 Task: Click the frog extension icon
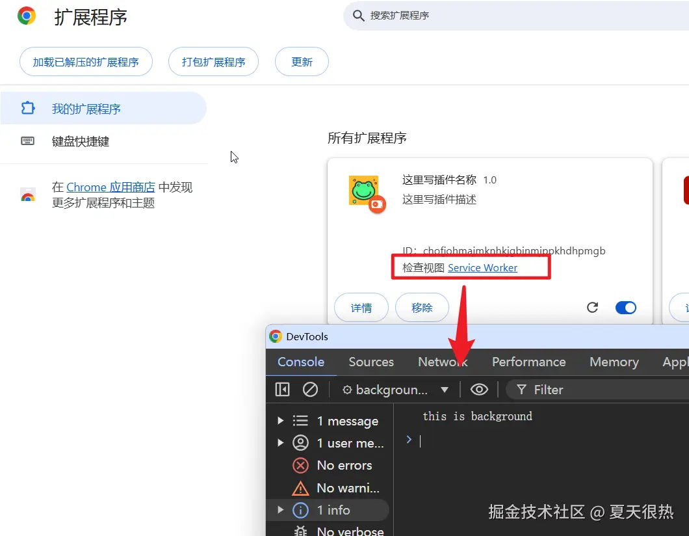click(364, 191)
